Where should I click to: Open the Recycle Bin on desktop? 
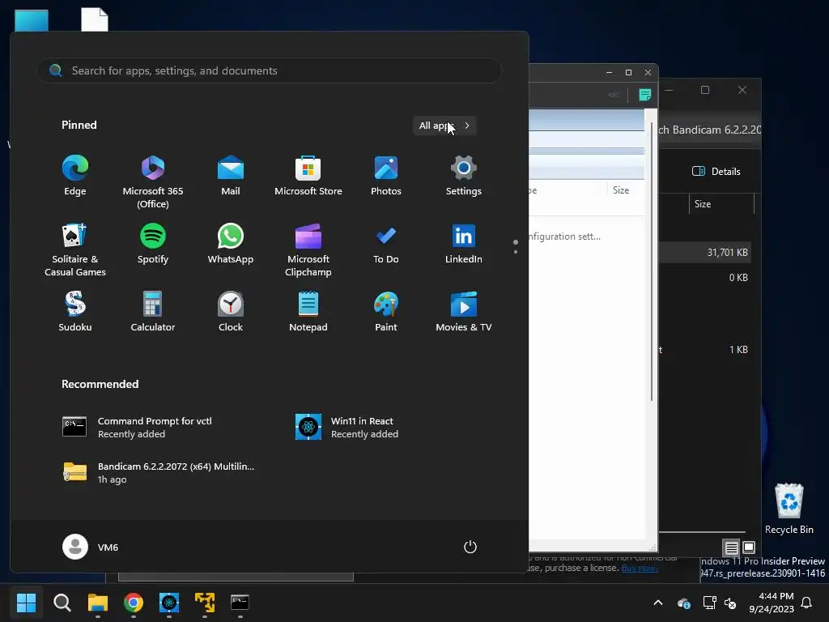coord(789,509)
